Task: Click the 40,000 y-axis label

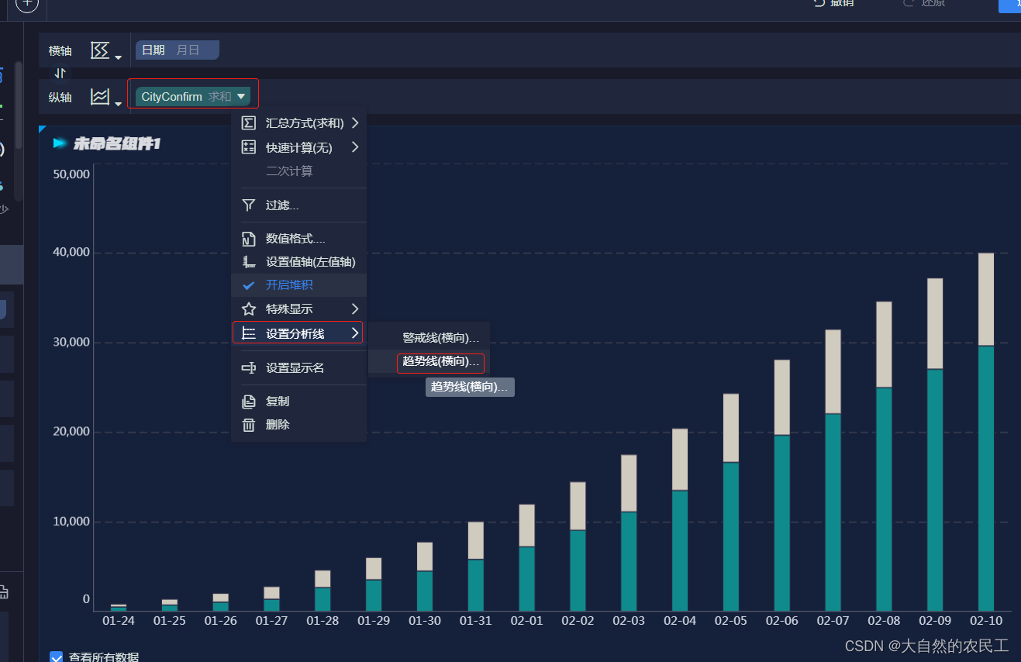Action: [71, 252]
